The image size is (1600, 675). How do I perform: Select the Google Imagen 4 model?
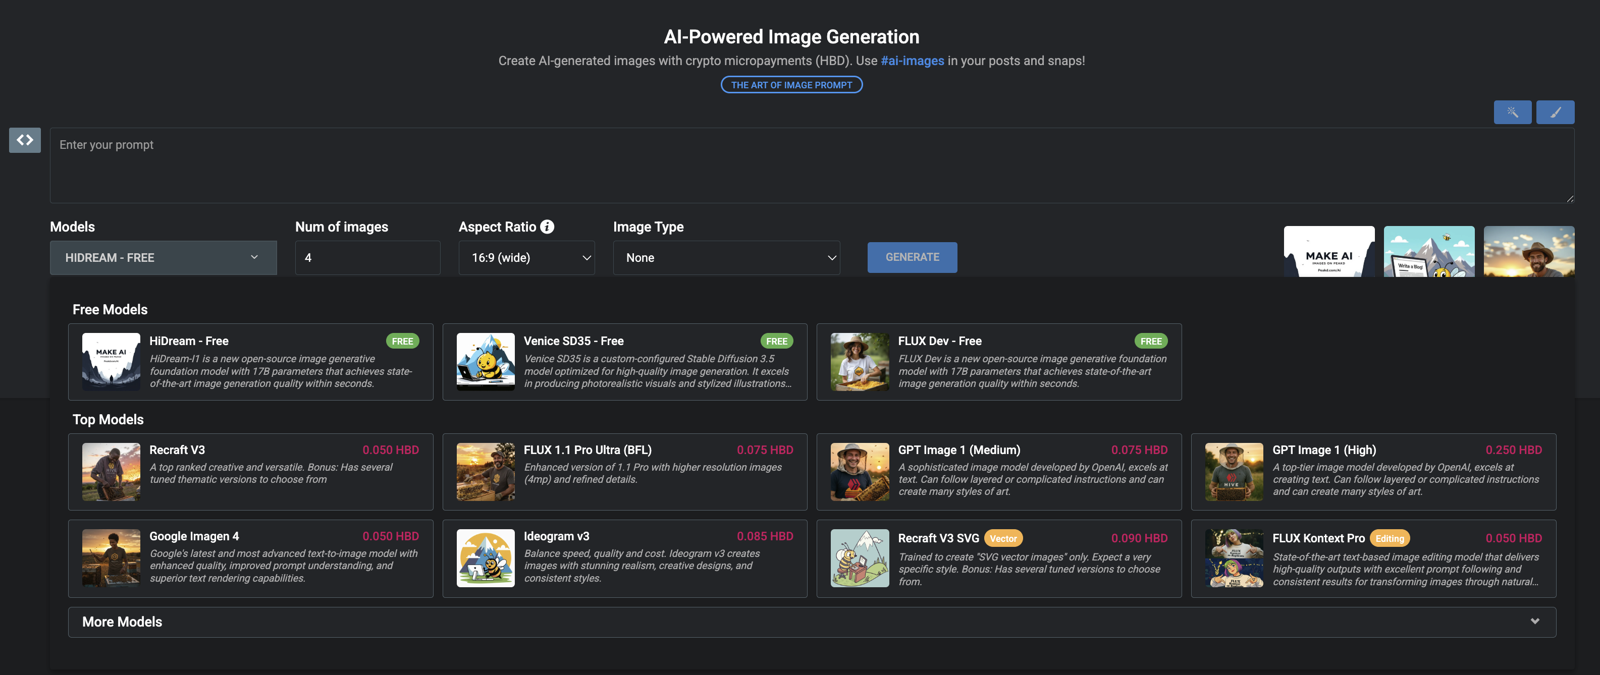coord(250,559)
